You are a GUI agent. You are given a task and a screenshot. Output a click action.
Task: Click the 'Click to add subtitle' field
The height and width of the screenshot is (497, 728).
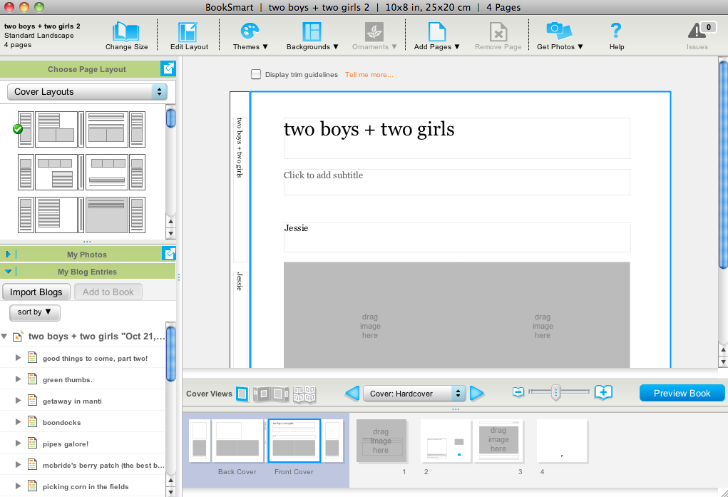click(457, 182)
